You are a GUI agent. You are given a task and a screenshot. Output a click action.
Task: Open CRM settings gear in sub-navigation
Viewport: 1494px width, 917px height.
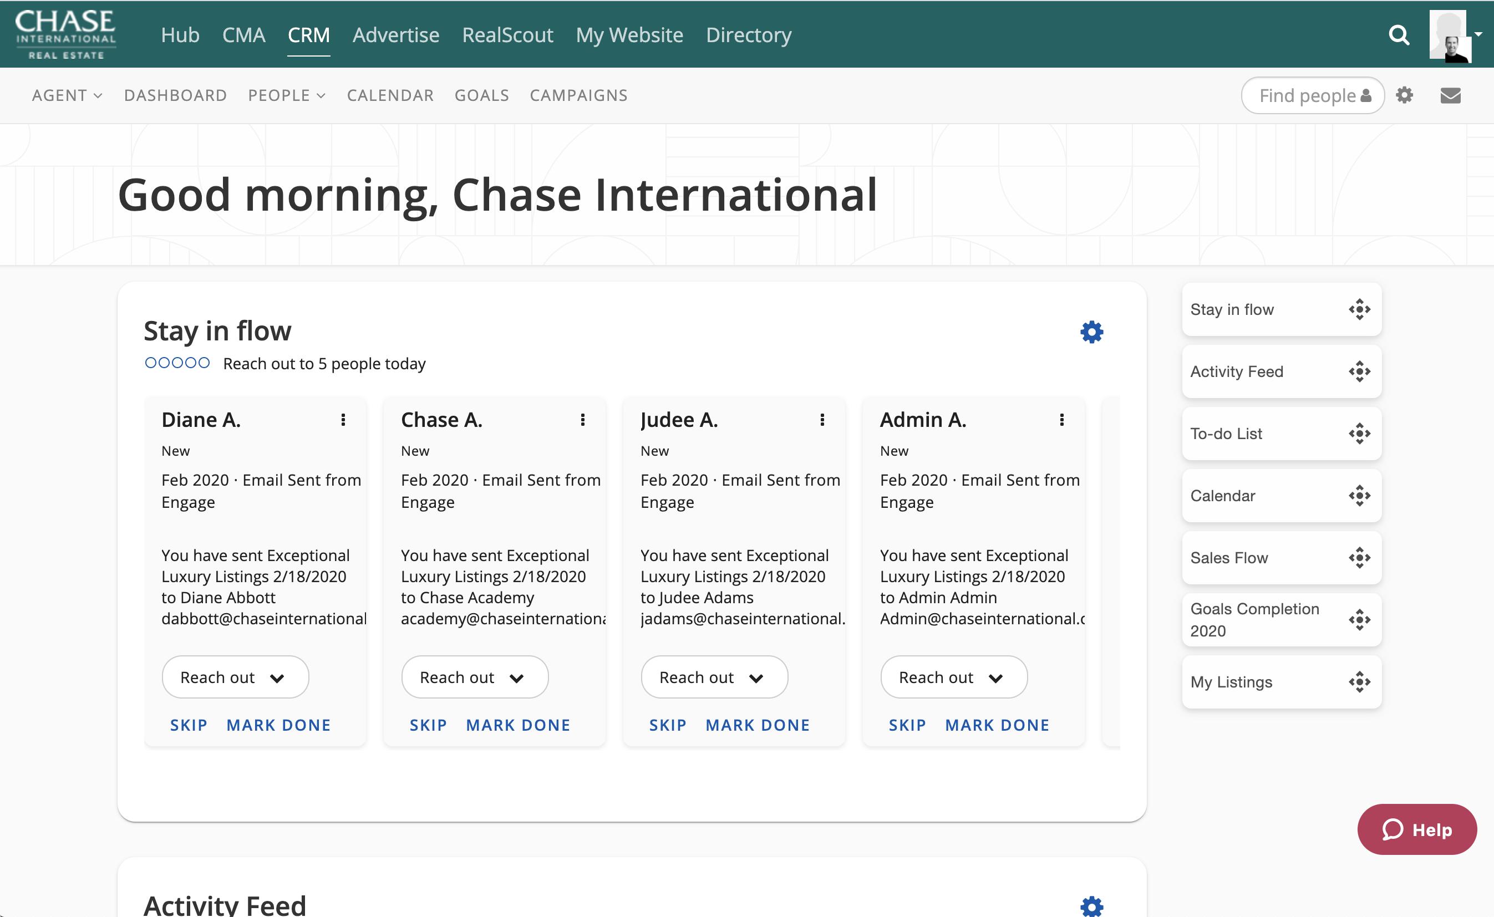pos(1404,95)
